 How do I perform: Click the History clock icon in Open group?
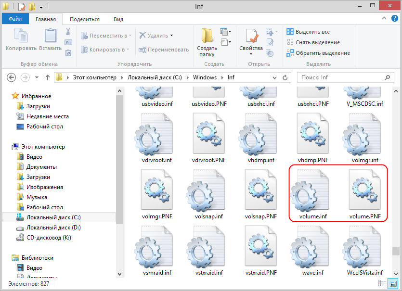pyautogui.click(x=270, y=53)
